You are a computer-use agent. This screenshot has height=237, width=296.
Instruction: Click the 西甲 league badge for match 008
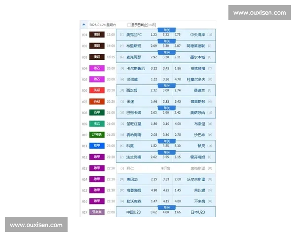click(x=97, y=113)
